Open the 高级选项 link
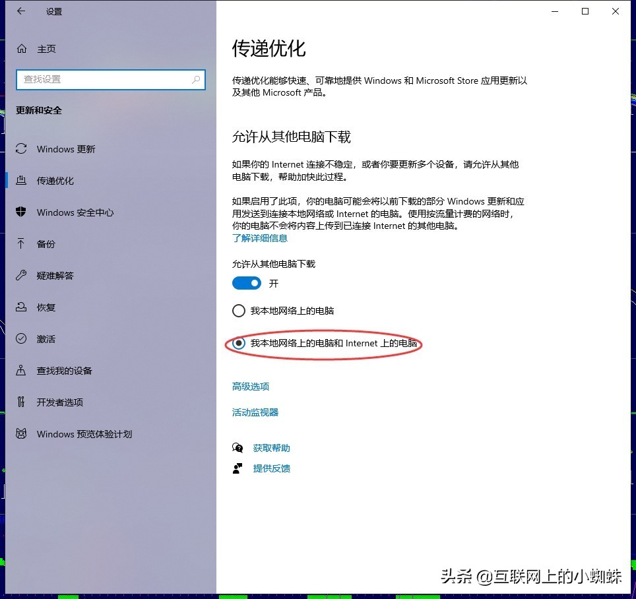The image size is (636, 599). coord(250,387)
